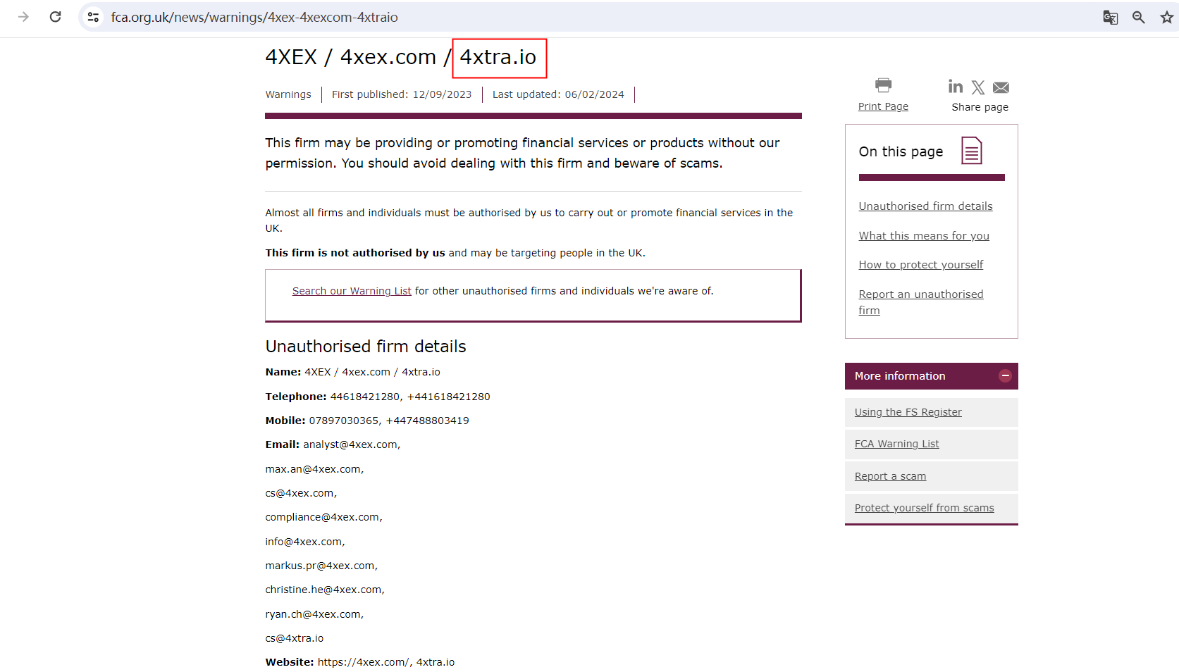Reload the page with the refresh icon
The width and height of the screenshot is (1179, 672).
[x=56, y=17]
